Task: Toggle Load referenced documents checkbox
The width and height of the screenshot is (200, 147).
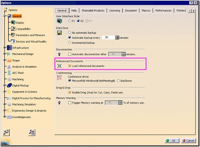Action: [x=70, y=66]
